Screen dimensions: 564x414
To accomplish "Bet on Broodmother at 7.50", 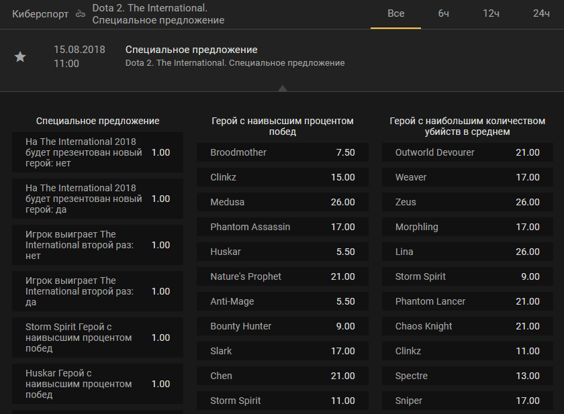I will point(283,152).
